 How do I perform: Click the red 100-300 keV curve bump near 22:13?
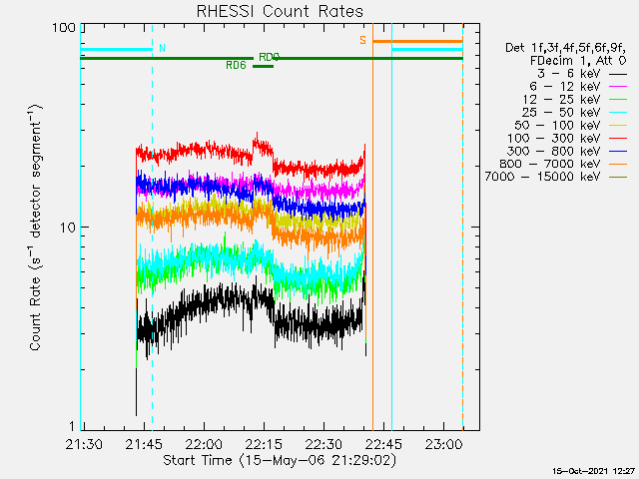[x=261, y=146]
